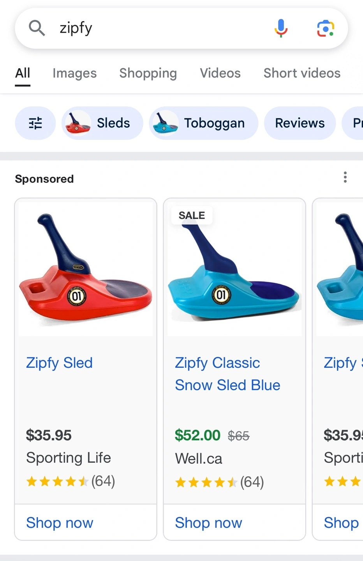This screenshot has height=561, width=363.
Task: Open the Zipfy Sled title link
Action: tap(59, 363)
